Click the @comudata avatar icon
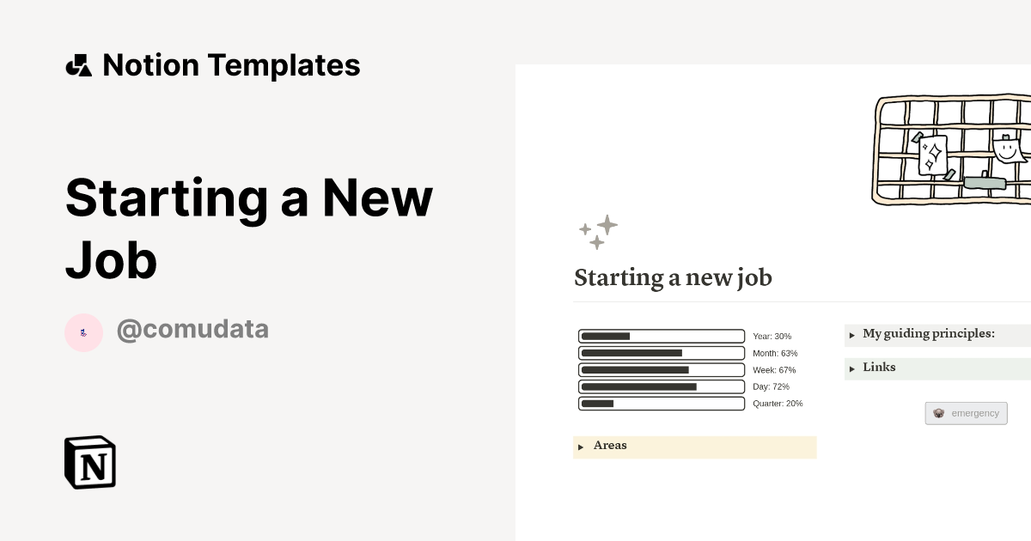Screen dimensions: 1031x541 pos(83,331)
